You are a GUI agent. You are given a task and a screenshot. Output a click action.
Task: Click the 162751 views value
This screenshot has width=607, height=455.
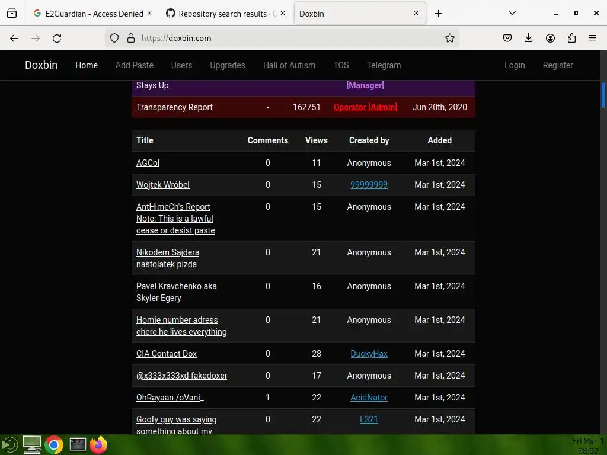(x=306, y=107)
